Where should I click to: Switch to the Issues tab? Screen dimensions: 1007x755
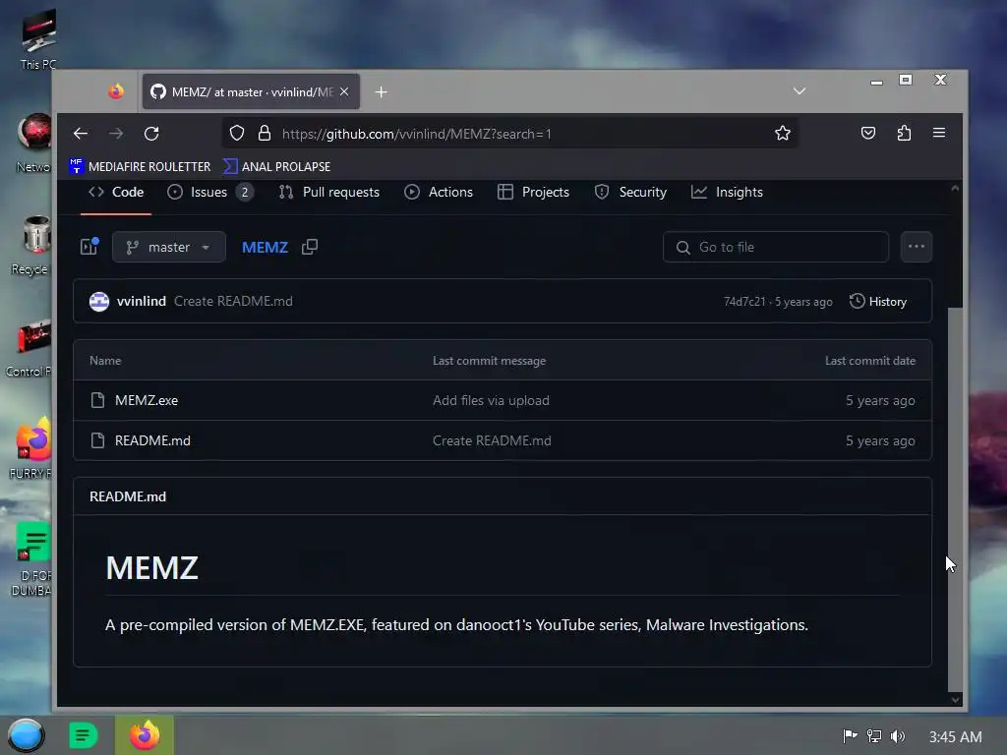coord(210,192)
